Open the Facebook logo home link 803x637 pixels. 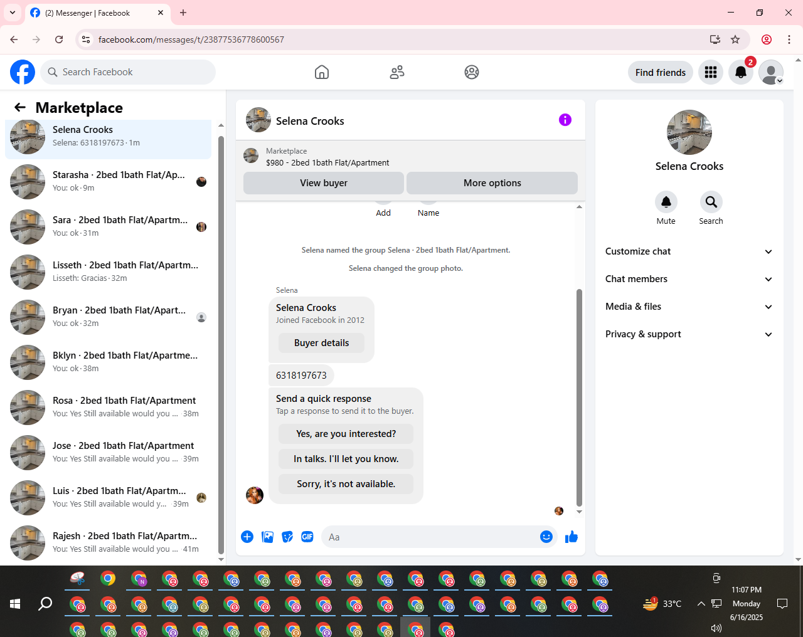coord(23,72)
